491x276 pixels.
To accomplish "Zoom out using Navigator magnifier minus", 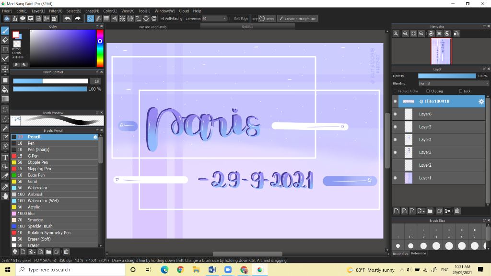I will point(421,34).
